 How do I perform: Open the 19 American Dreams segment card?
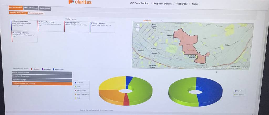point(24,25)
